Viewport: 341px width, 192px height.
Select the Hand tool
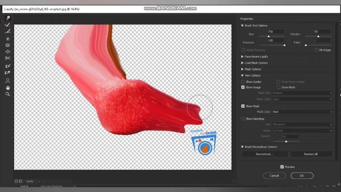point(7,87)
